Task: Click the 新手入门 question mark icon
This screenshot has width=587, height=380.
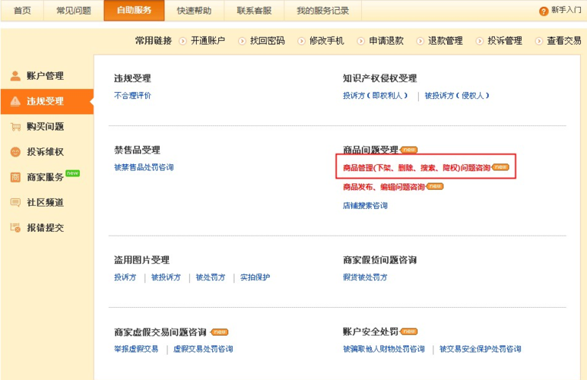Action: click(x=544, y=11)
